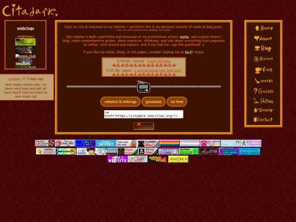This screenshot has width=296, height=222.
Task: Click the green neighbour banner thumbnail
Action: [x=25, y=42]
